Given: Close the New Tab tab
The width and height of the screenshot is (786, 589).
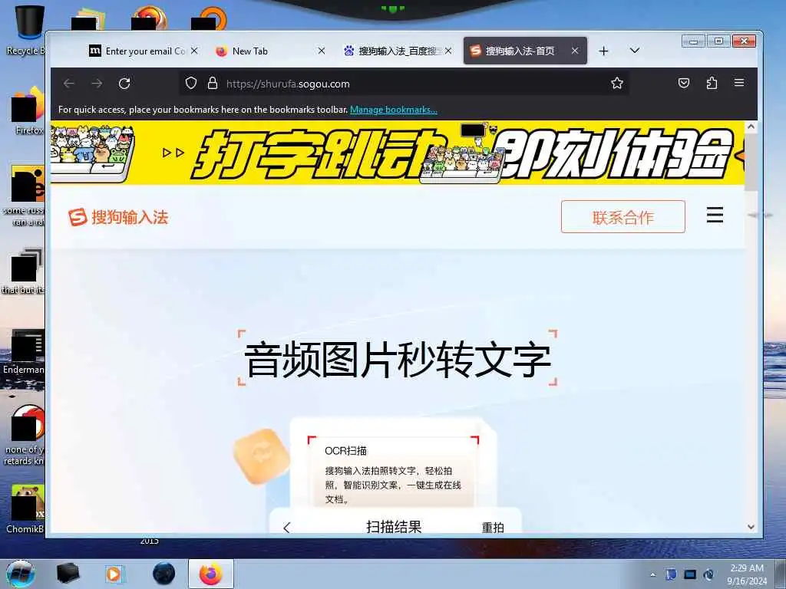Looking at the screenshot, I should (x=322, y=51).
